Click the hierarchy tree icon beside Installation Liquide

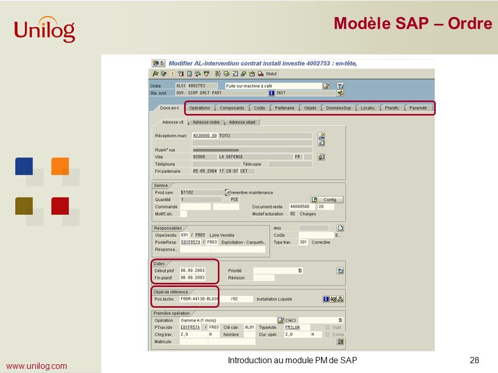click(x=340, y=299)
